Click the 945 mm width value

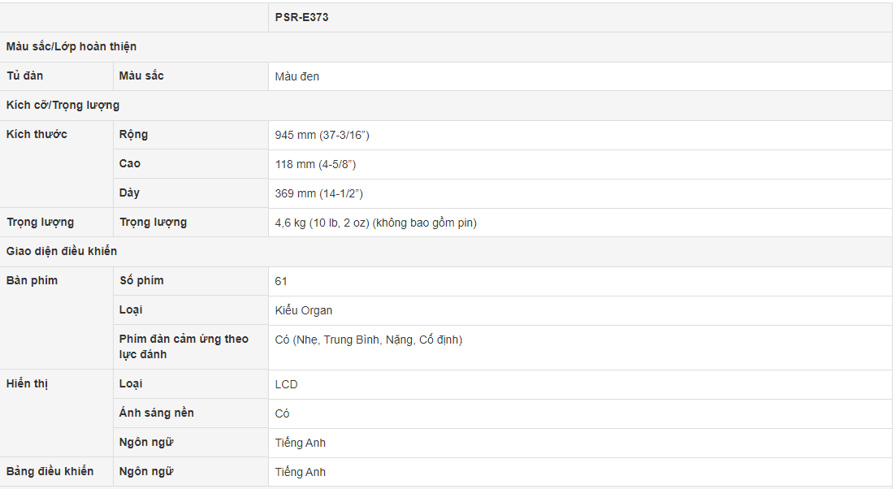tap(322, 135)
